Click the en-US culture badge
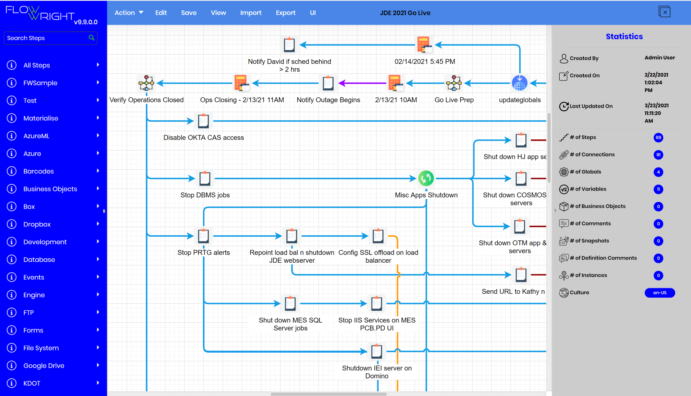This screenshot has width=691, height=396. click(660, 293)
